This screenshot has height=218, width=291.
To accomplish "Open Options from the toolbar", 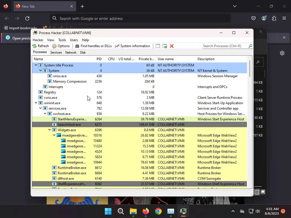I will click(x=61, y=46).
